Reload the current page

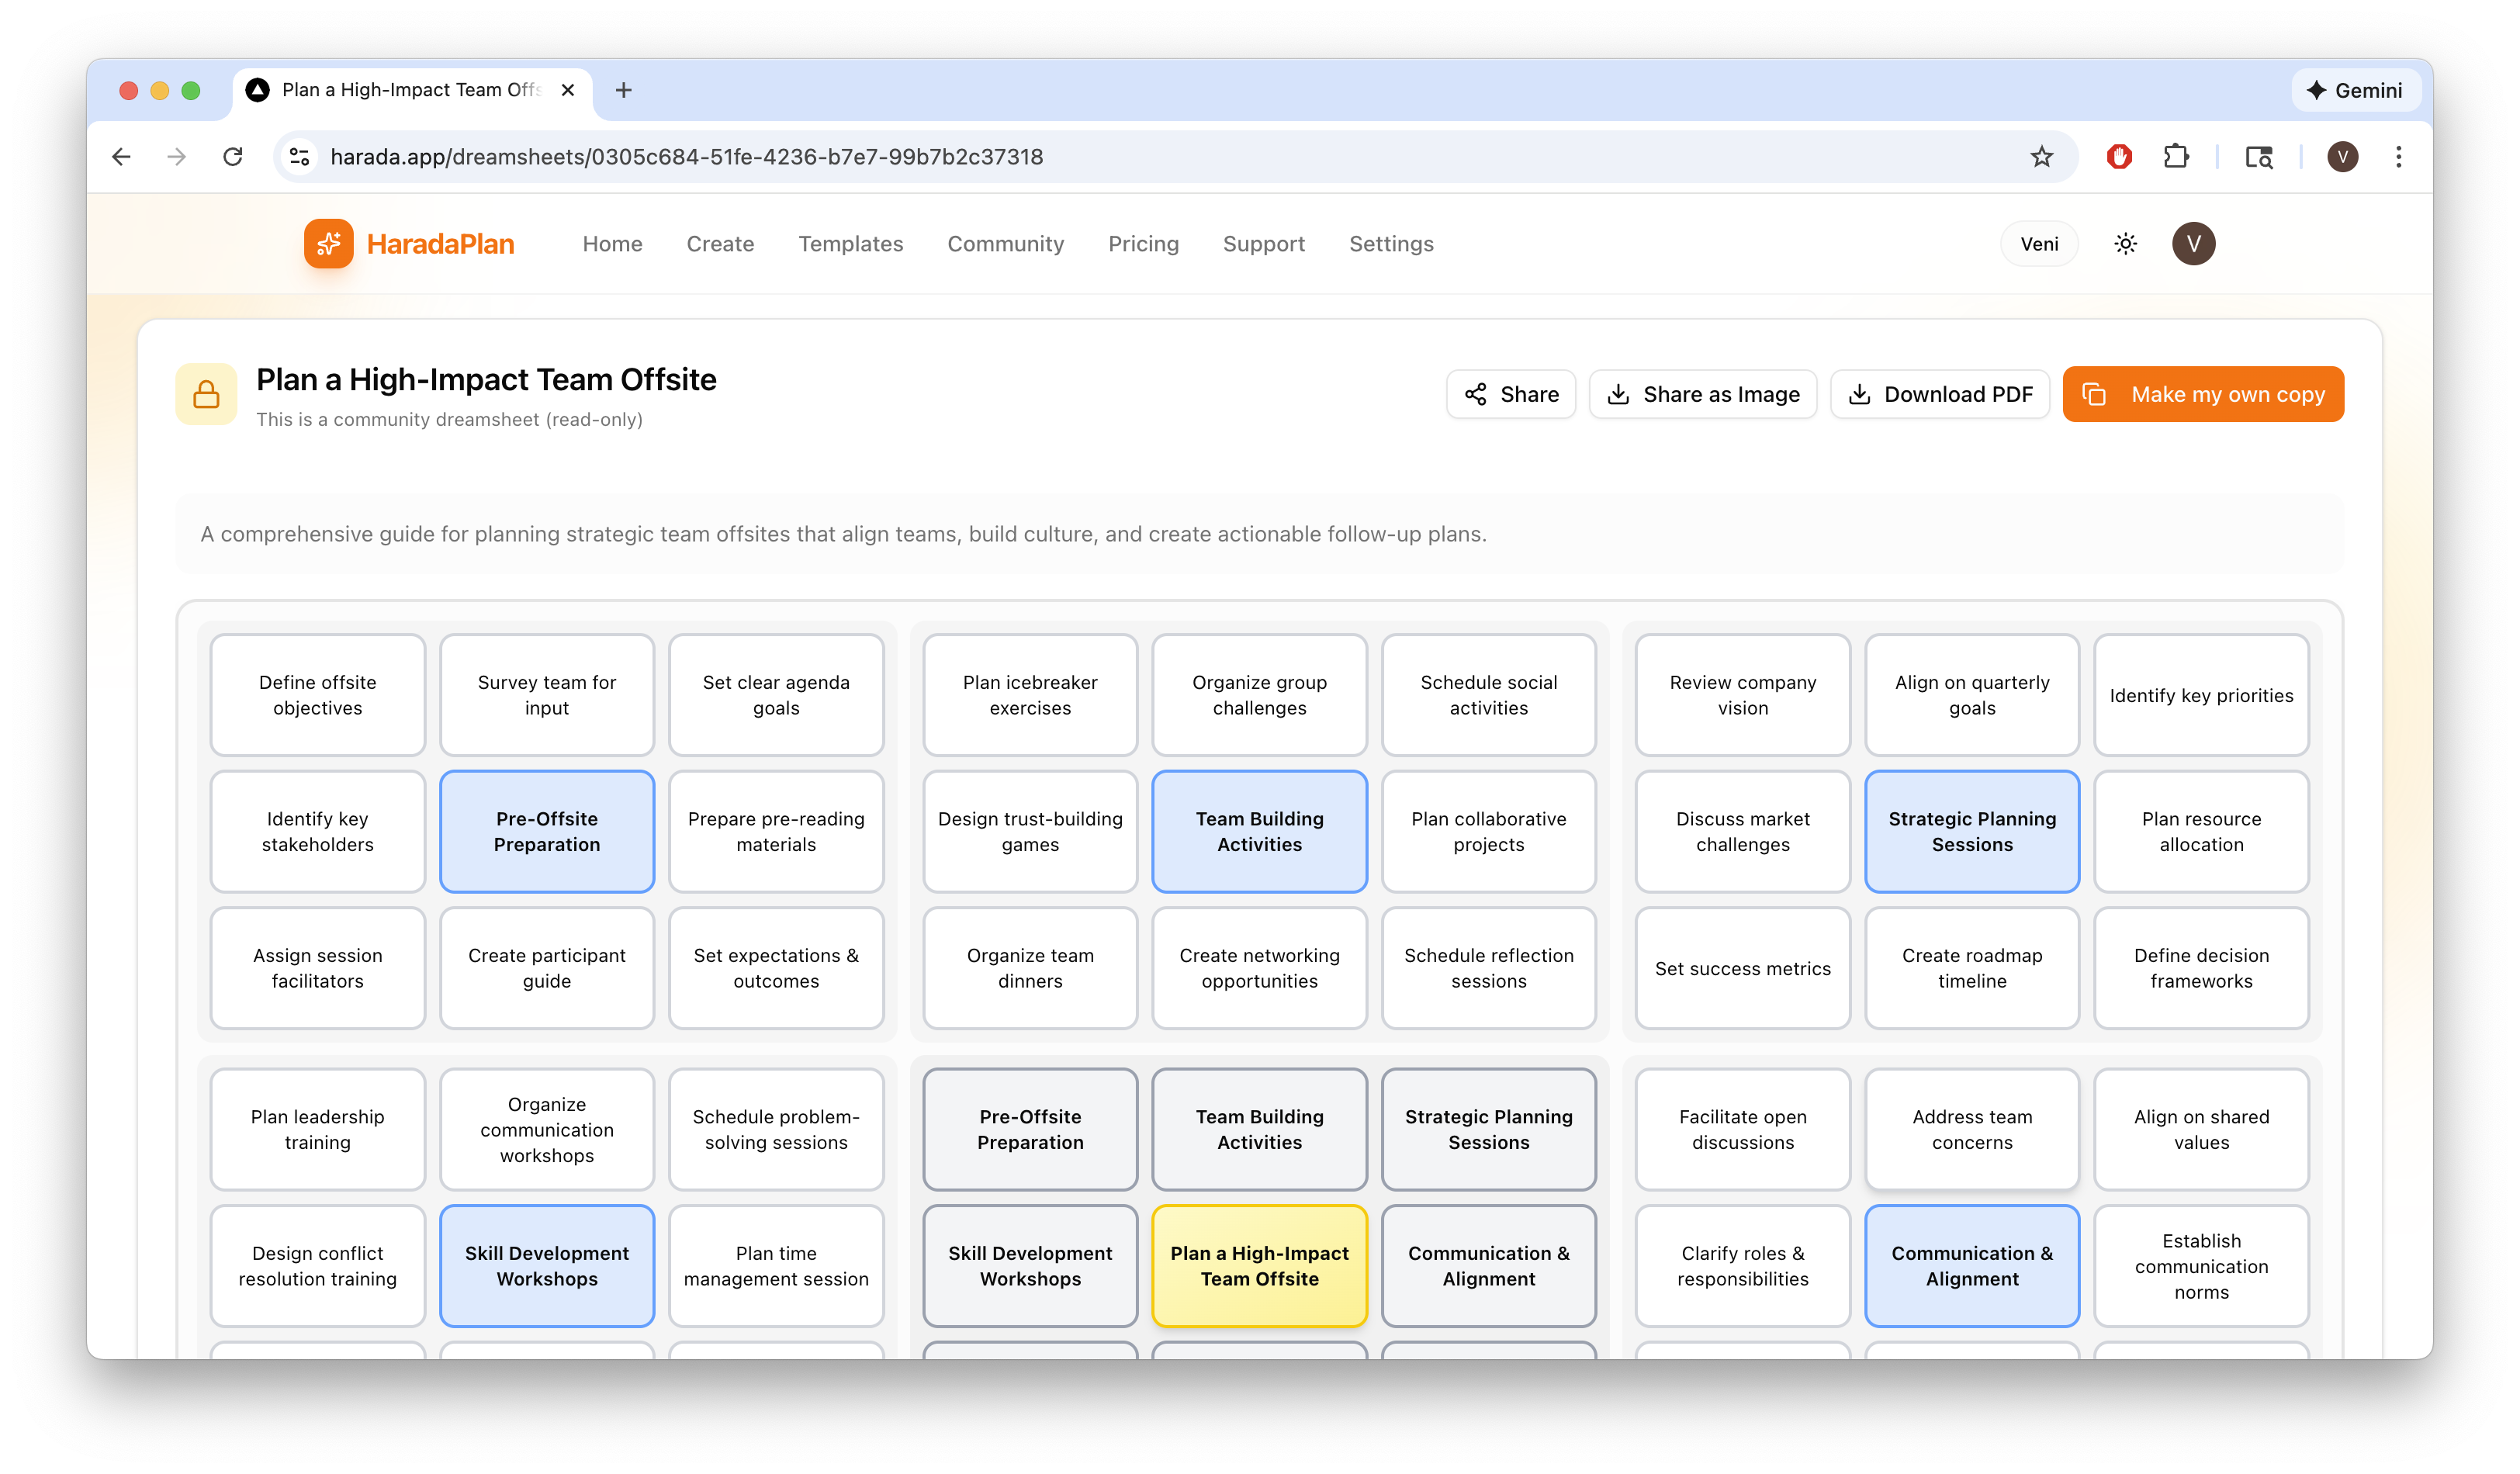coord(233,156)
